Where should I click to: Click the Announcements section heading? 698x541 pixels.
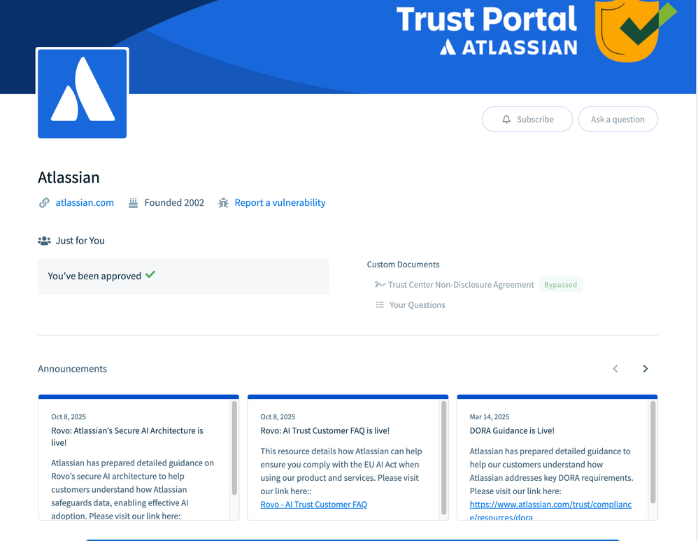(x=73, y=369)
